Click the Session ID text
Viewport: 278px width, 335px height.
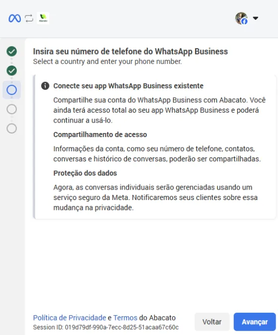click(106, 328)
